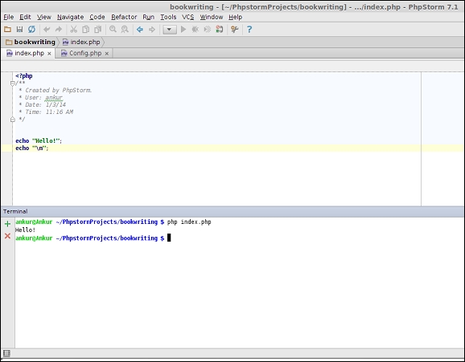Open the VCS menu
The height and width of the screenshot is (362, 465).
pos(187,17)
